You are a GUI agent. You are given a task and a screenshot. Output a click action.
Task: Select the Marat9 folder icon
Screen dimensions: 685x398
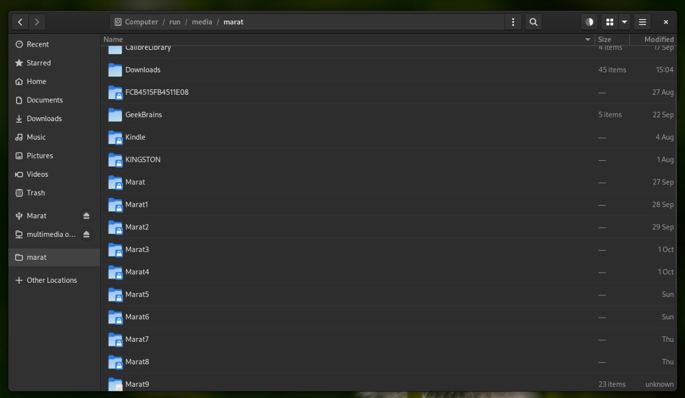coord(115,385)
